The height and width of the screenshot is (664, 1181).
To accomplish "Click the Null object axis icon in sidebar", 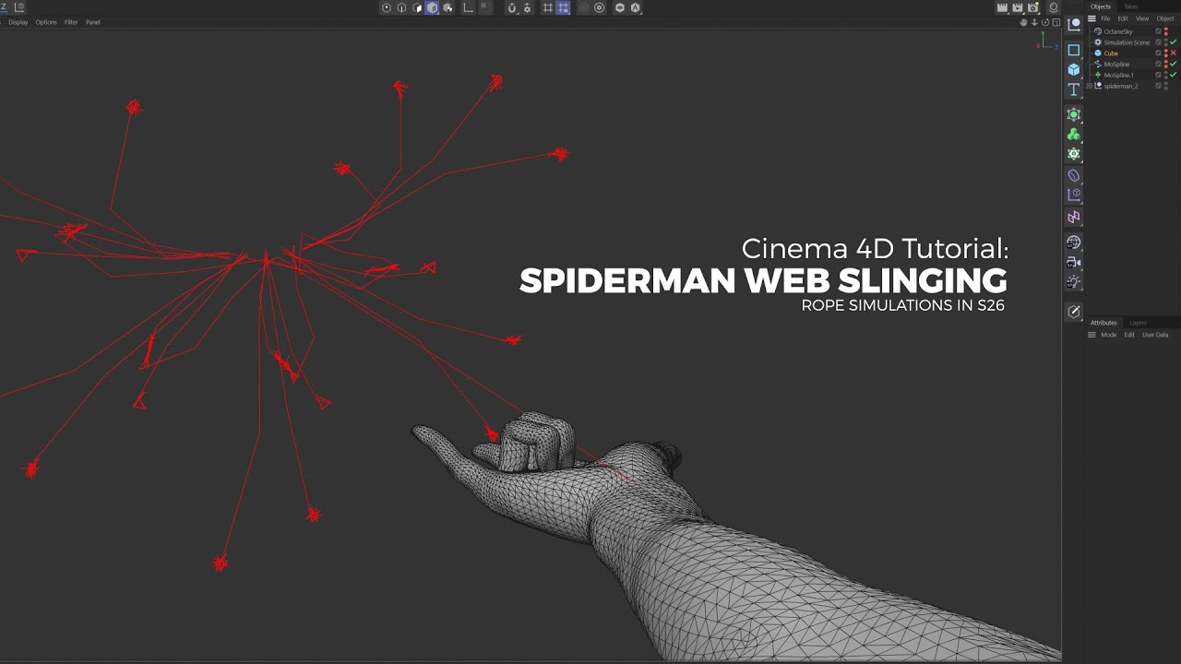I will click(1074, 26).
